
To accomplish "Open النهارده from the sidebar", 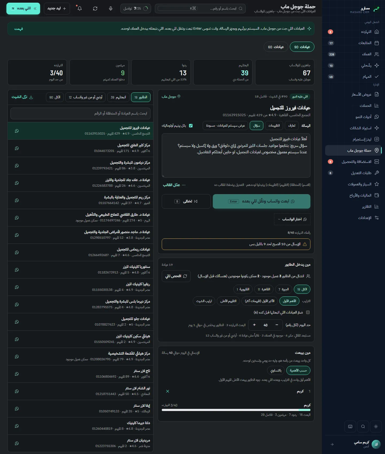I will point(353,32).
